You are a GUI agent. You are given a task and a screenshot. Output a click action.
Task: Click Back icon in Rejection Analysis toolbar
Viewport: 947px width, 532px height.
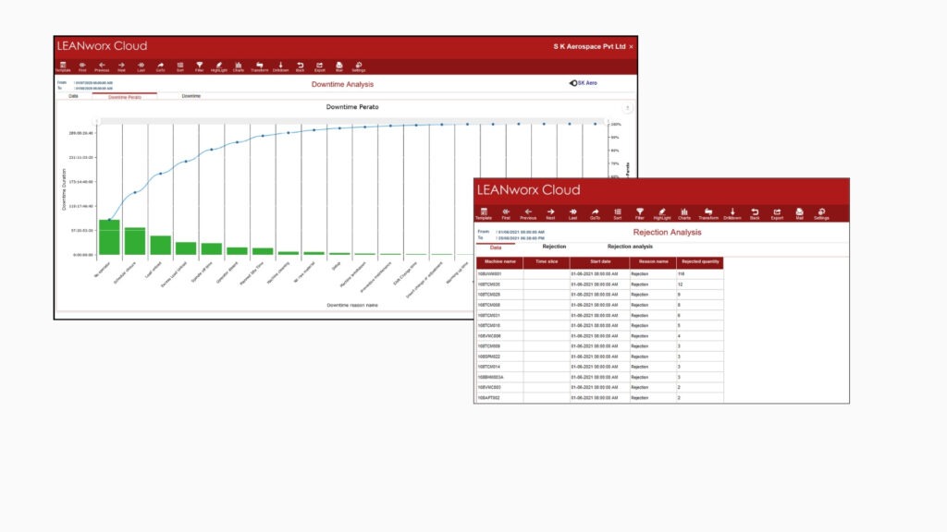(x=755, y=213)
